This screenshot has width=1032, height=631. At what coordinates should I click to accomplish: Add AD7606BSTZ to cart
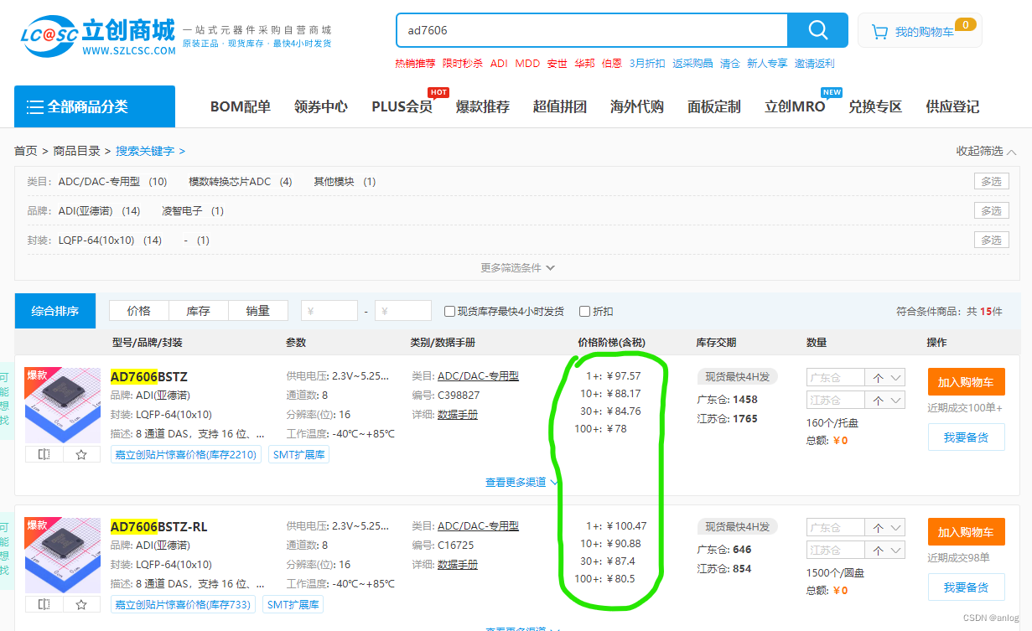(x=966, y=382)
